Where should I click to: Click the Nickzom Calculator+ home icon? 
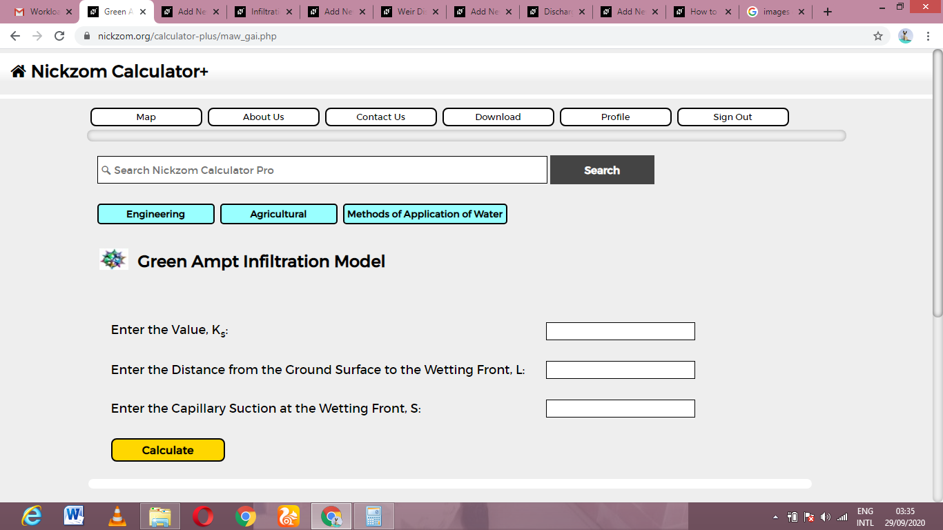click(19, 71)
